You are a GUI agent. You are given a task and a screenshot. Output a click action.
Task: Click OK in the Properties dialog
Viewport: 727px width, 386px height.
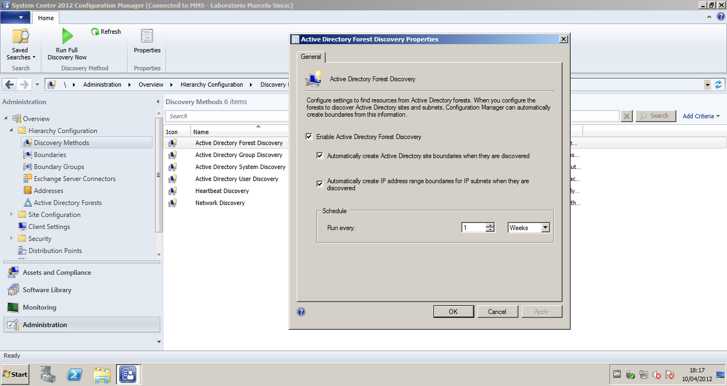click(x=453, y=312)
